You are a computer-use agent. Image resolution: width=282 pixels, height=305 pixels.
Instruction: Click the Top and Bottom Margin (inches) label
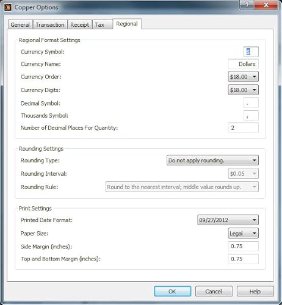point(60,259)
